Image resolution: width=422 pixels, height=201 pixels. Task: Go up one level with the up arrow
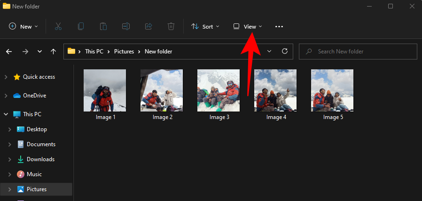point(54,52)
